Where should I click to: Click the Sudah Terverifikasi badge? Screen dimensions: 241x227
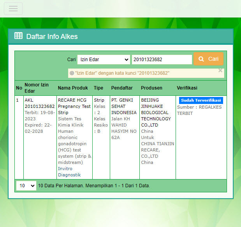tap(201, 100)
